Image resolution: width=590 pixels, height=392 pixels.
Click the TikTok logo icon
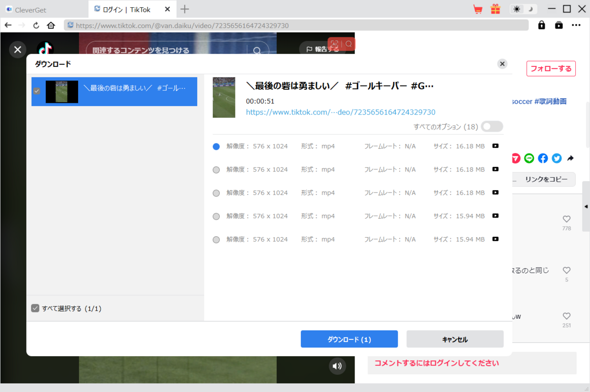[x=45, y=49]
